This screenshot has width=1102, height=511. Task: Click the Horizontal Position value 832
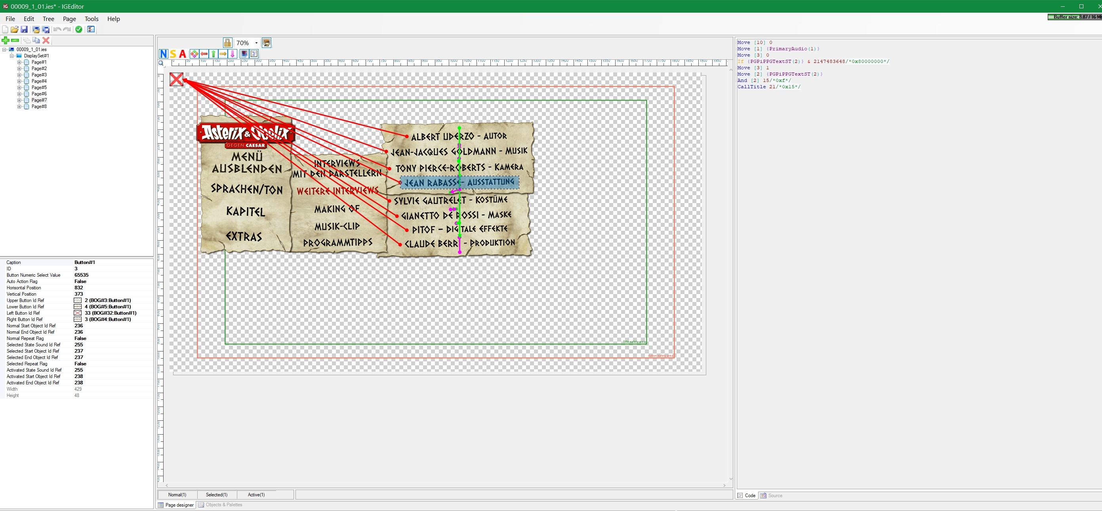(x=79, y=288)
